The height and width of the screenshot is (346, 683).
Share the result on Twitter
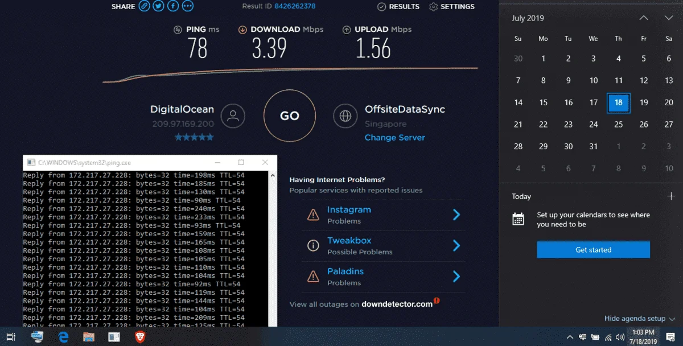[x=159, y=6]
